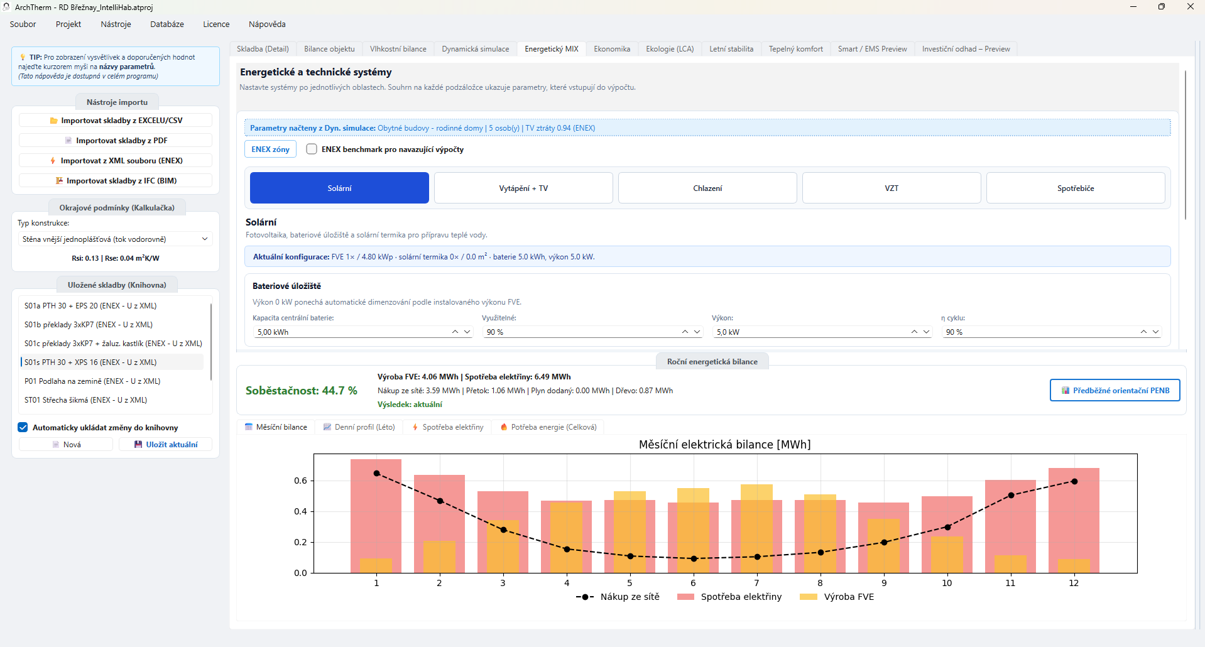Click the ArchTherm app icon in title bar
1205x647 pixels.
pyautogui.click(x=6, y=7)
